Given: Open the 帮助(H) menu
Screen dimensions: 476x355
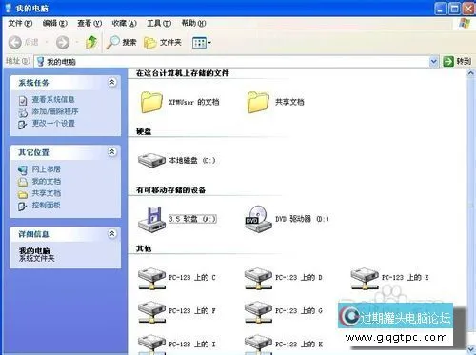Looking at the screenshot, I should point(193,23).
